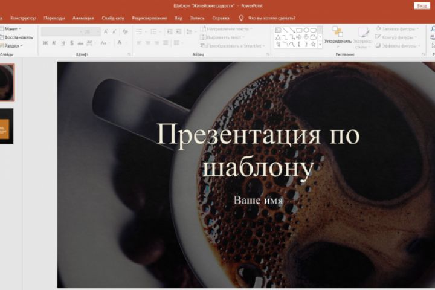The width and height of the screenshot is (435, 290).
Task: Click the Вход sign-in button
Action: [x=422, y=6]
